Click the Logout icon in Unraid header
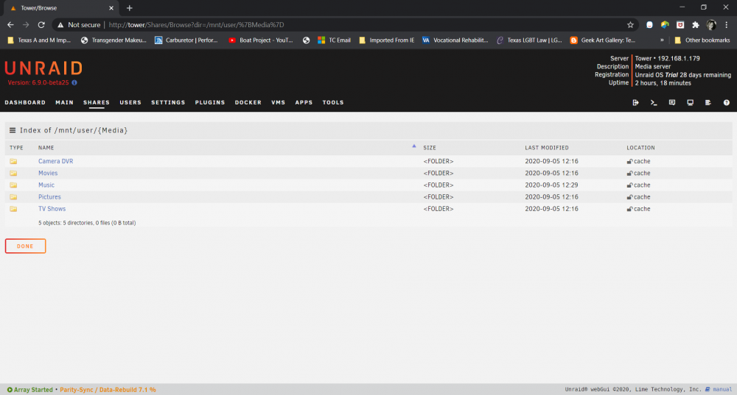The image size is (737, 395). coord(635,102)
